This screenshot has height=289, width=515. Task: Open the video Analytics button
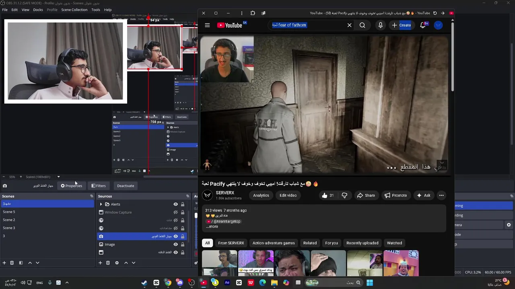[261, 195]
